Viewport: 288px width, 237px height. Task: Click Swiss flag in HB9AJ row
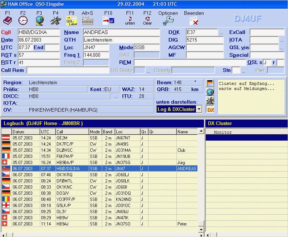[x=5, y=224]
